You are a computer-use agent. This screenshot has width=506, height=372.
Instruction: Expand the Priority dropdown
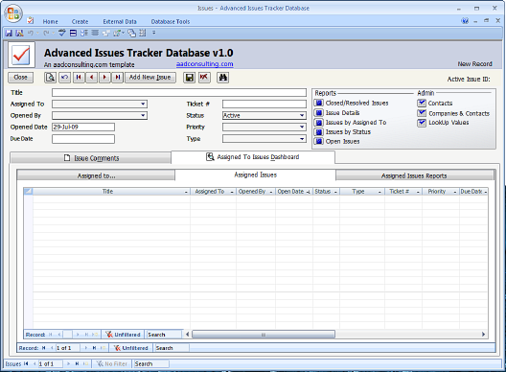click(302, 128)
